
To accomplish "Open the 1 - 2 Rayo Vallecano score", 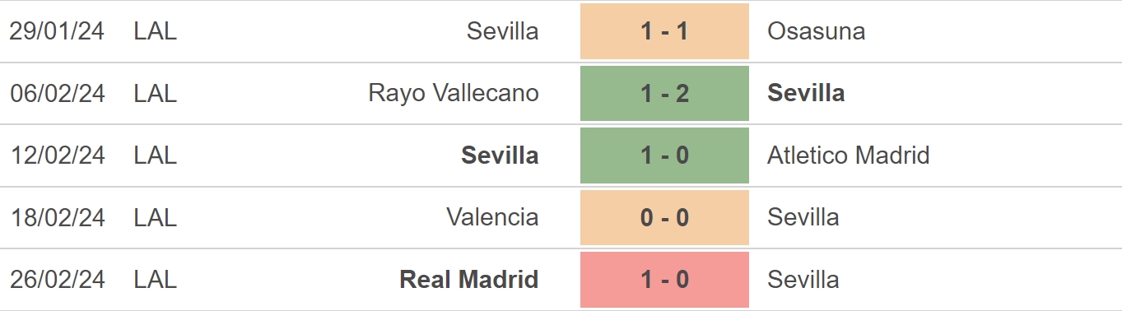I will [664, 93].
